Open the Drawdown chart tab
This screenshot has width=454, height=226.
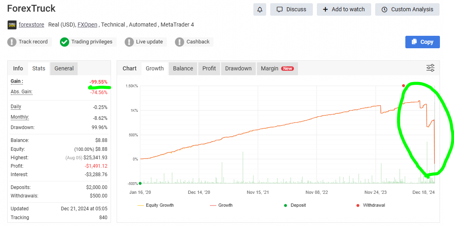(238, 69)
